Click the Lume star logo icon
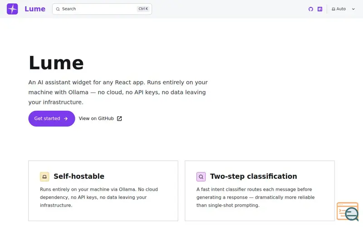 click(x=12, y=9)
